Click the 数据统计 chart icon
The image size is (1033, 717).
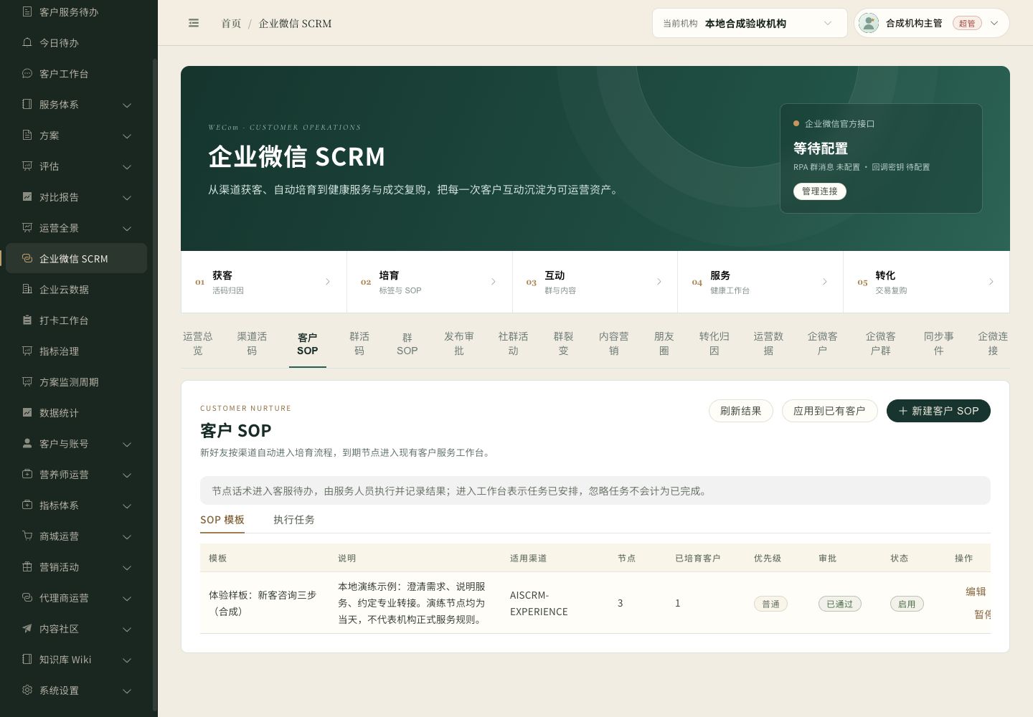(x=27, y=412)
